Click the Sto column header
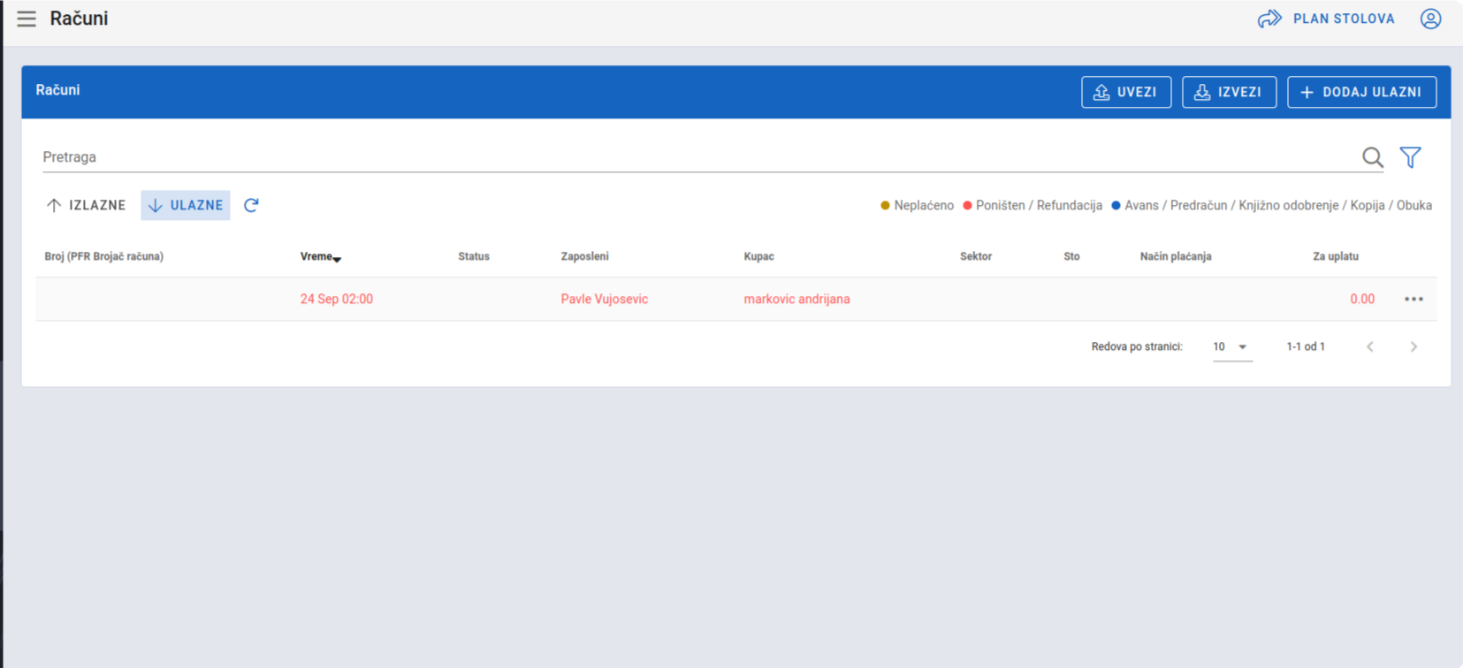Screen dimensions: 1463x668 pos(1071,257)
